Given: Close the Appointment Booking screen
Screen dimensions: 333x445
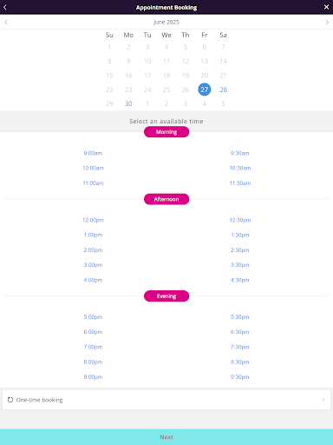Looking at the screenshot, I should 326,7.
